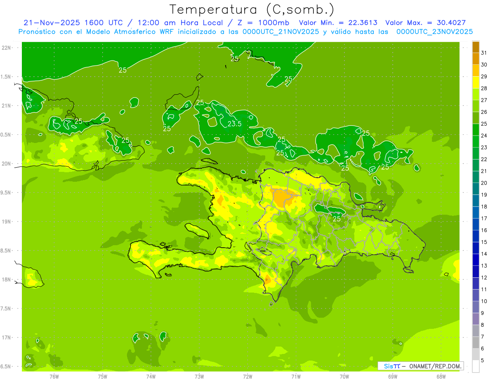
Task: Click the '19N' latitude axis label
Action: coord(6,222)
